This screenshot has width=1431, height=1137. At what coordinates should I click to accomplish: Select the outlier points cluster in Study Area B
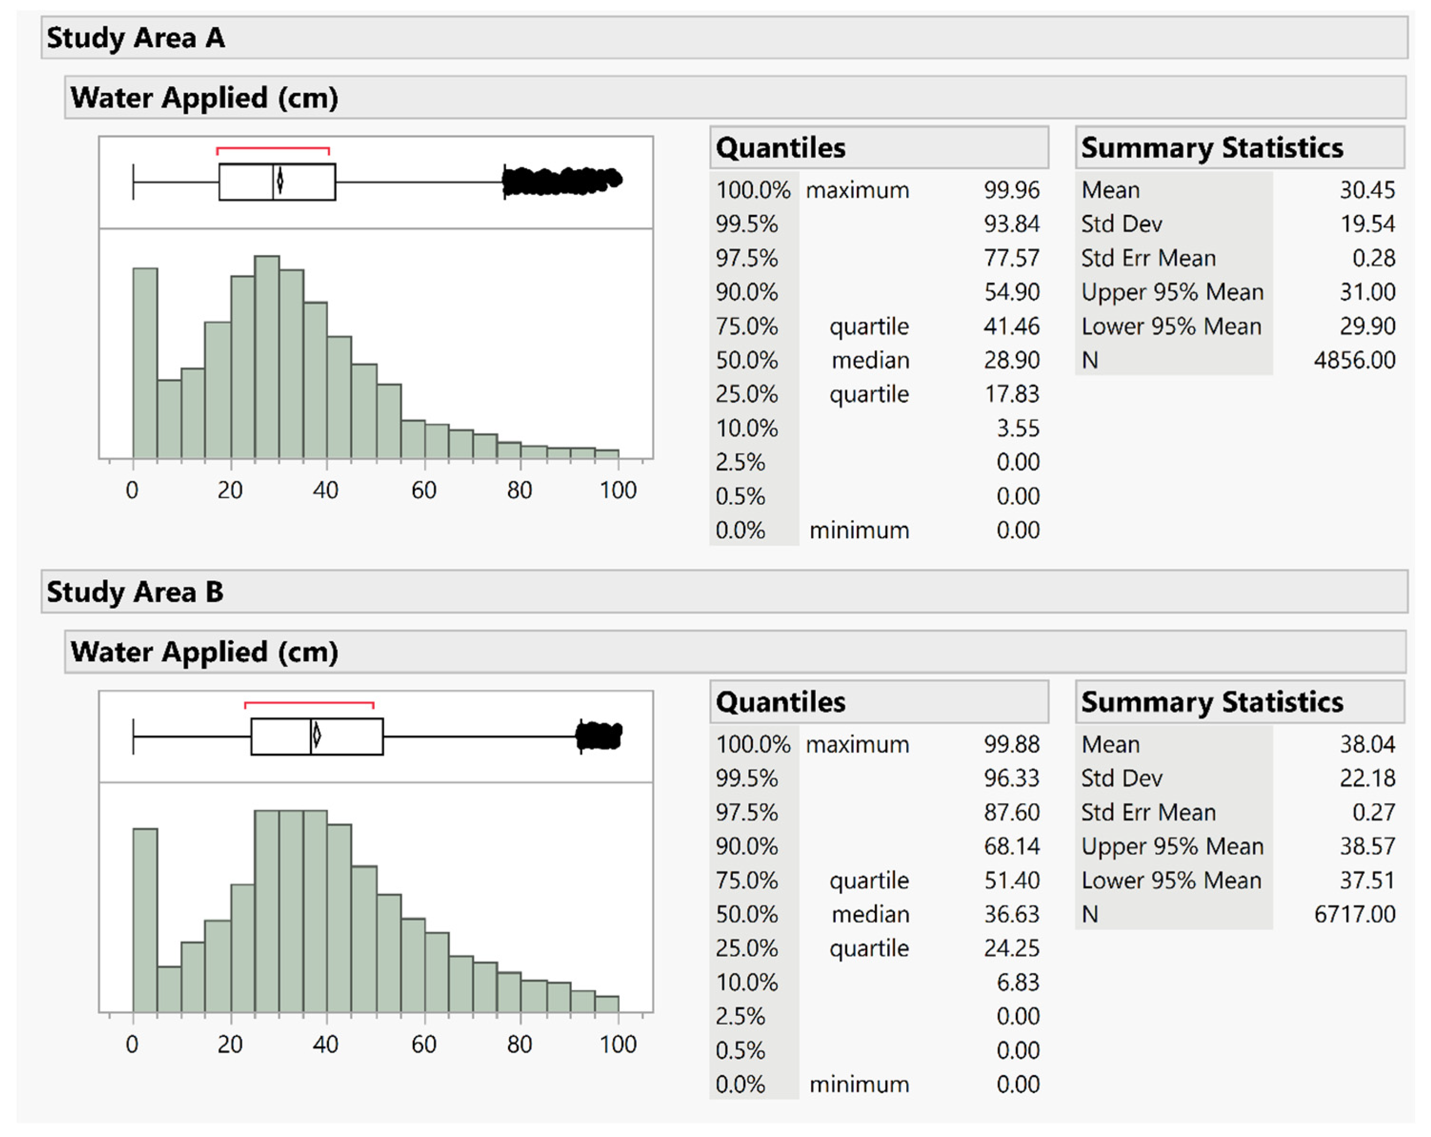(x=600, y=736)
